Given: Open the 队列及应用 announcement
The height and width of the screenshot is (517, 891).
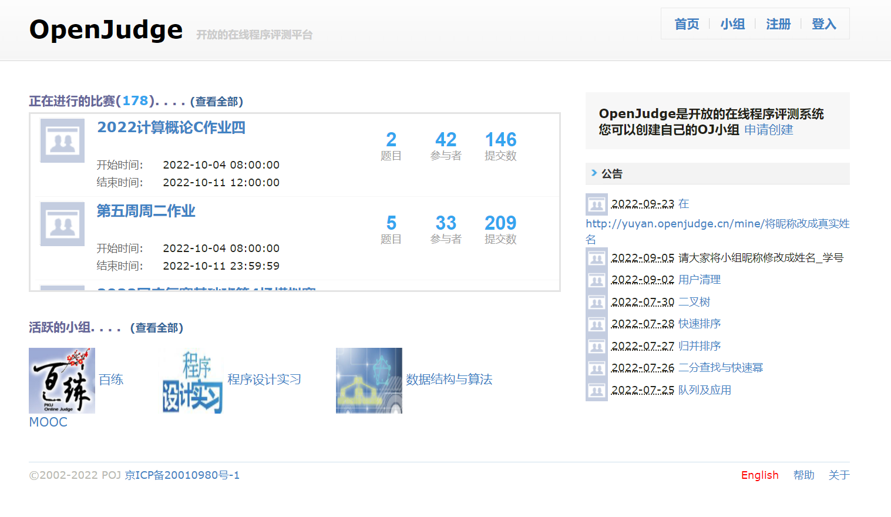Looking at the screenshot, I should [x=705, y=390].
